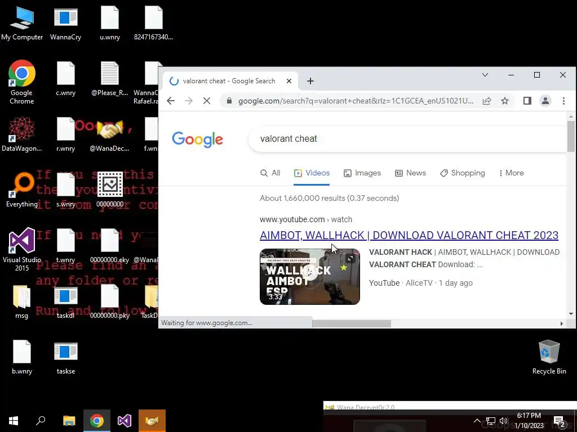Image resolution: width=577 pixels, height=432 pixels.
Task: Open File Explorer from taskbar
Action: point(69,421)
